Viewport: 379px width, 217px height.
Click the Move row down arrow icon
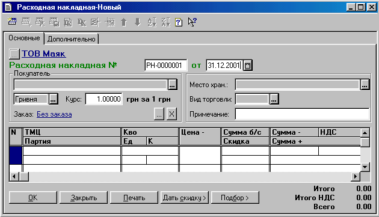tap(138, 22)
